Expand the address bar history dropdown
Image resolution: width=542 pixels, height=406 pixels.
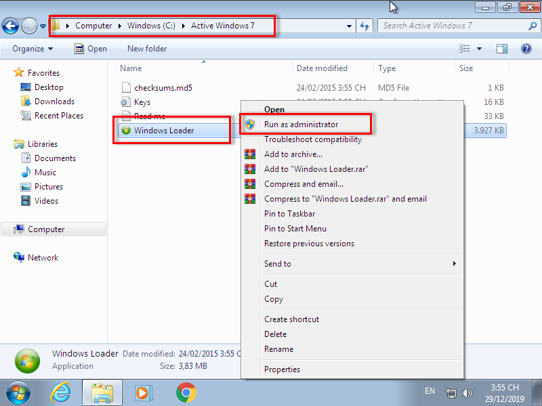tap(349, 26)
